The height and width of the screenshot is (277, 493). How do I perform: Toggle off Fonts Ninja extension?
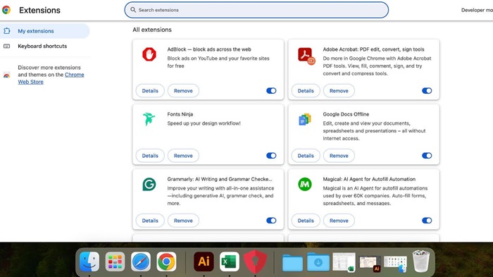(271, 156)
